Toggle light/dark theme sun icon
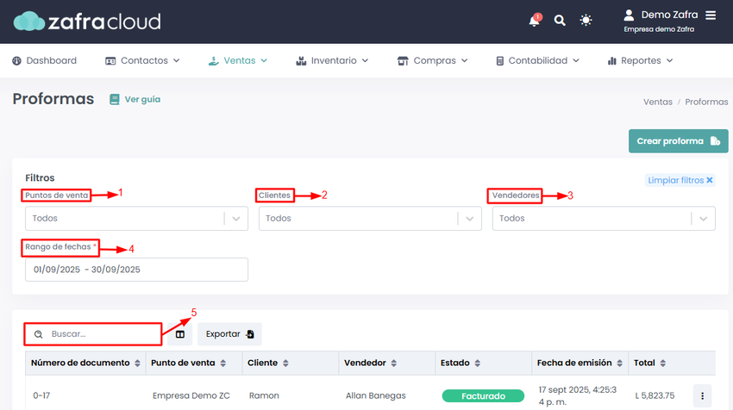 (586, 21)
